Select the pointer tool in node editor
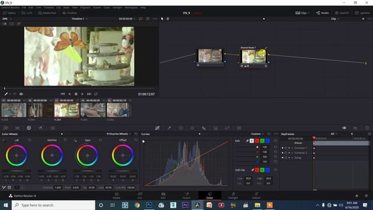Screen dimensions: 373x210 point(162,19)
